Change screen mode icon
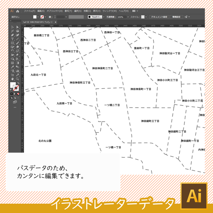The height and width of the screenshot is (213, 213). (x=15, y=102)
